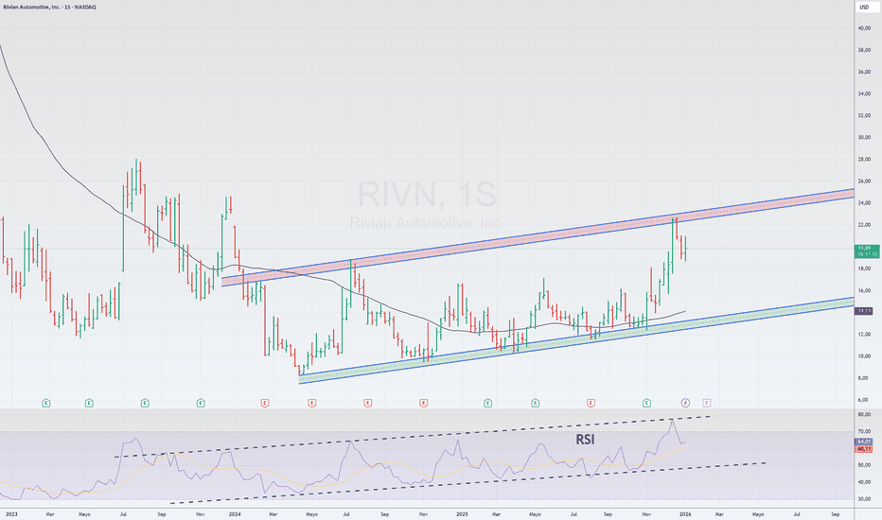Select the August 2024 red earnings marker
Viewport: 882px width, 520px height.
(x=368, y=403)
